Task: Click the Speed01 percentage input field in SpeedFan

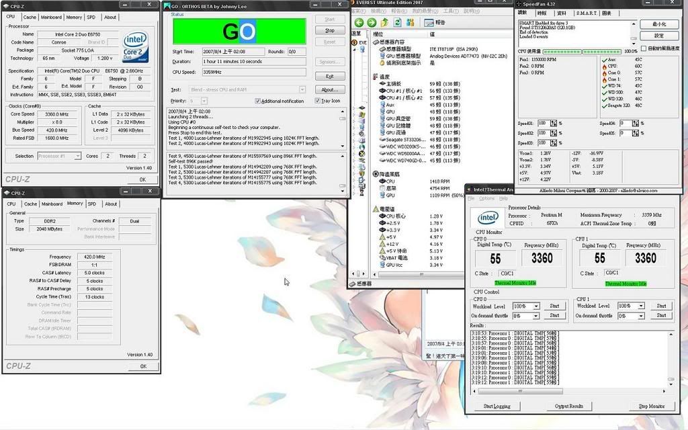Action: 542,123
